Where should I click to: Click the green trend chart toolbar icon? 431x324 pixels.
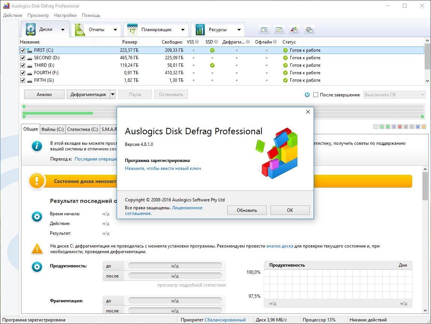click(x=279, y=30)
